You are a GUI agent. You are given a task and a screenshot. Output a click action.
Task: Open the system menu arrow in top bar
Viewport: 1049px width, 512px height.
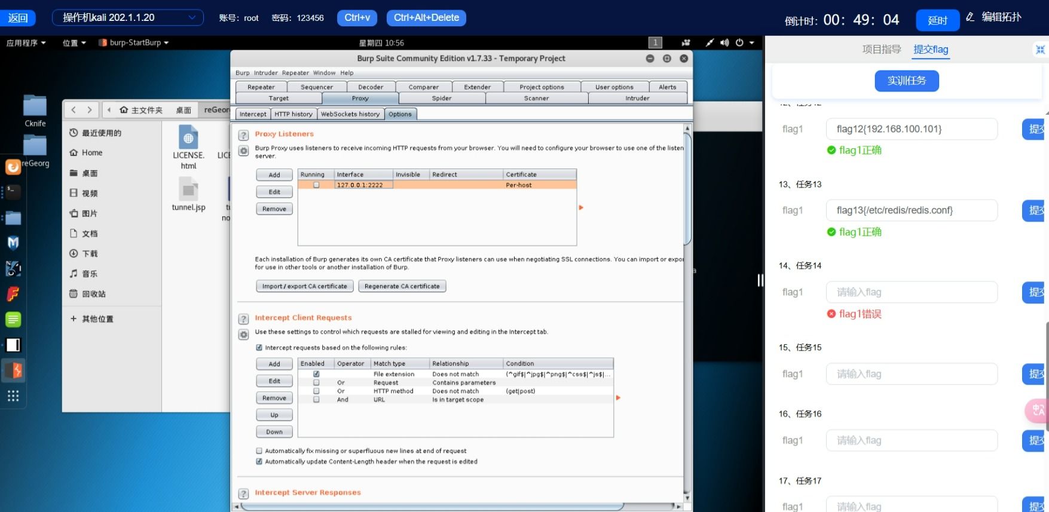(x=751, y=42)
